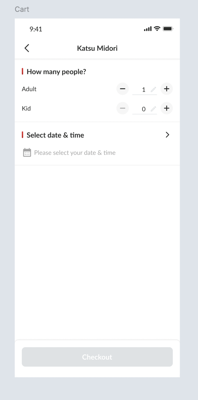The image size is (198, 400).
Task: Click the How many people? heading
Action: coord(56,71)
